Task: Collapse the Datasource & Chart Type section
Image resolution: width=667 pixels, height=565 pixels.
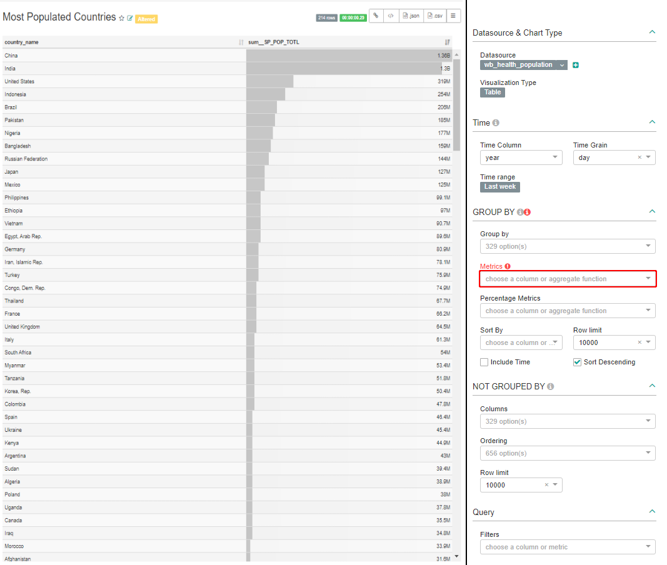Action: point(652,32)
